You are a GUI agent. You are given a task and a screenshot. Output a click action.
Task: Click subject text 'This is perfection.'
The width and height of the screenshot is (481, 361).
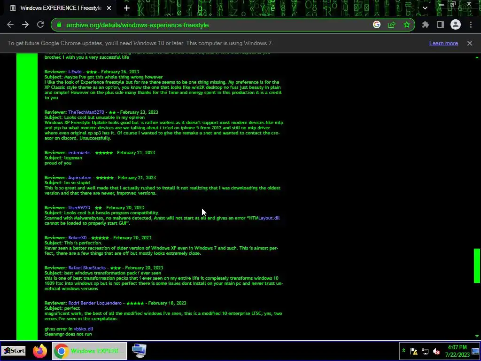pos(83,243)
